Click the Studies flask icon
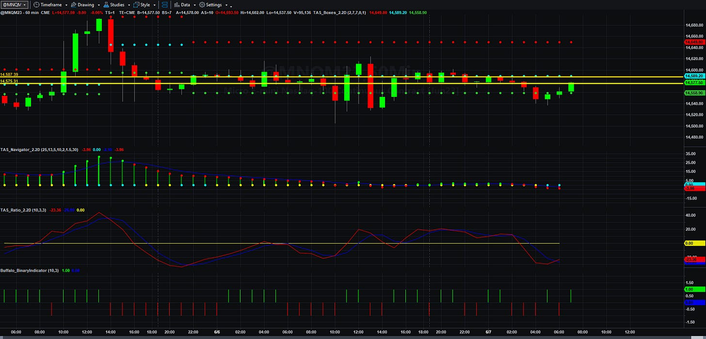This screenshot has height=339, width=706. point(106,4)
